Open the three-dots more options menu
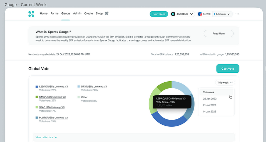The width and height of the screenshot is (266, 142). [x=237, y=14]
